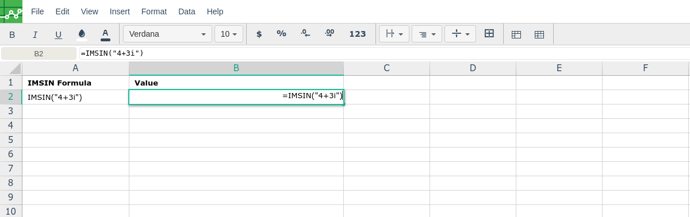Open the Insert menu

pos(120,11)
